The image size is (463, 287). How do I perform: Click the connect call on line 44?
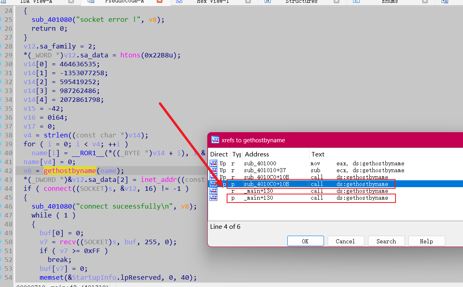pos(58,188)
